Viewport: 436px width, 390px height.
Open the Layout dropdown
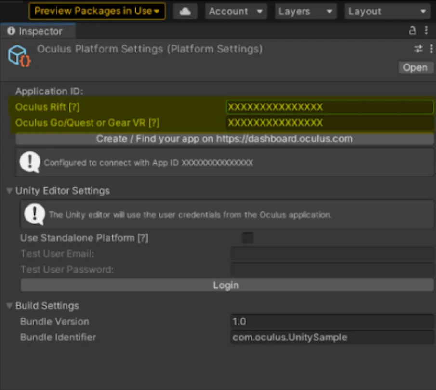(x=387, y=12)
